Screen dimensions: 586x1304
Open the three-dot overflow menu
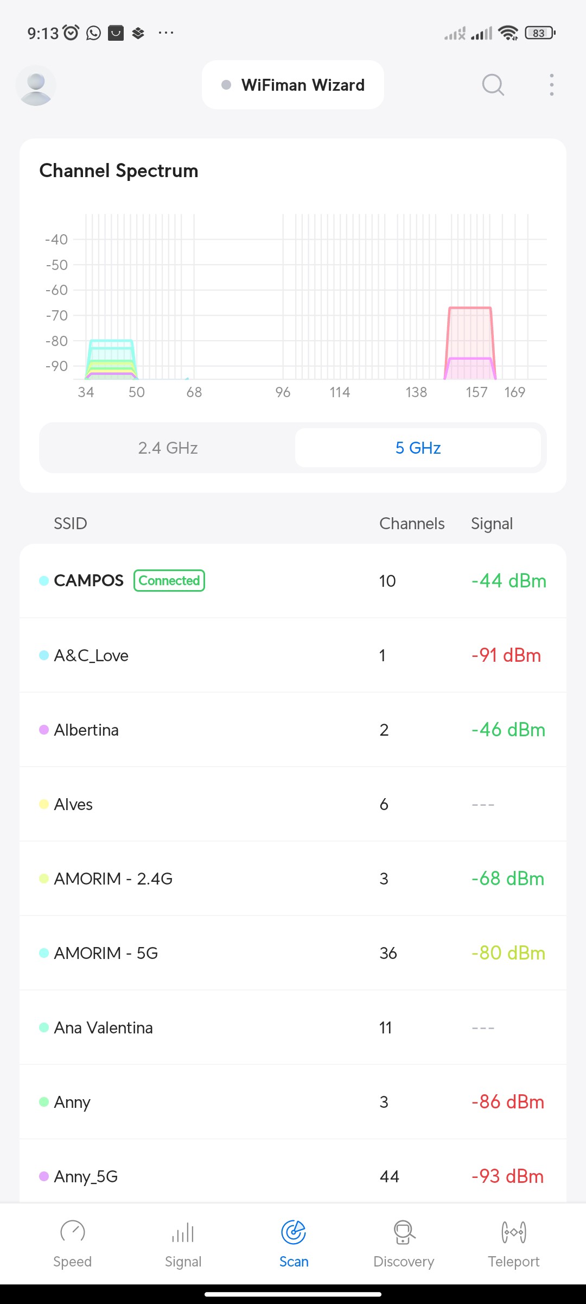551,85
